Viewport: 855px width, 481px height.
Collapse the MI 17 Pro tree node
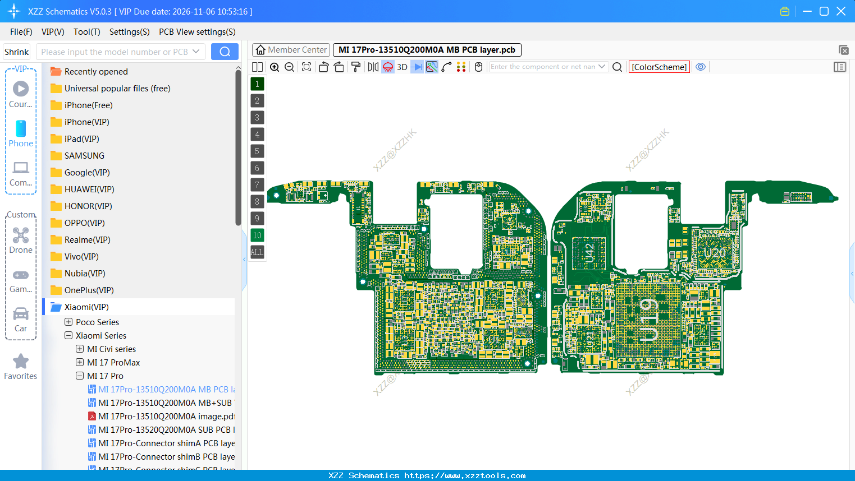point(80,376)
